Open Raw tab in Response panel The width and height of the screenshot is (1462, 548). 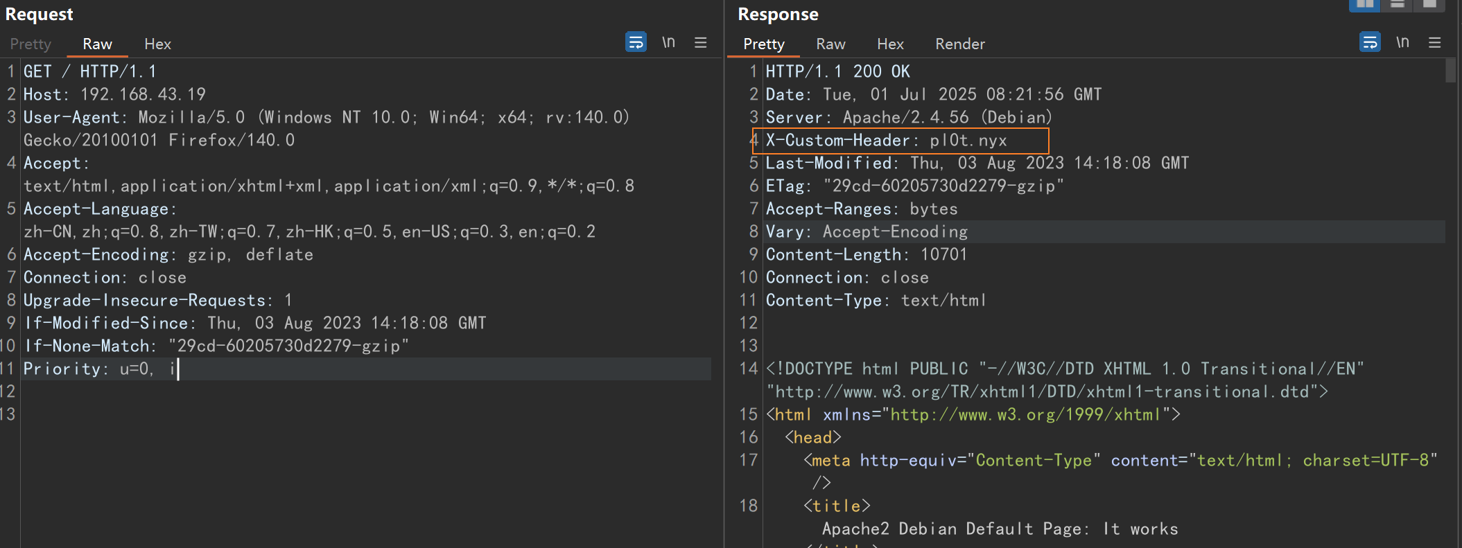(830, 44)
